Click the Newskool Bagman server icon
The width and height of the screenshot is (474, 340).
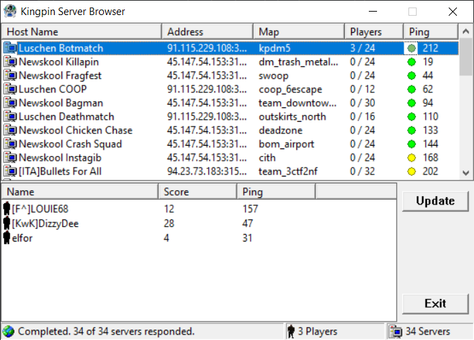[10, 103]
